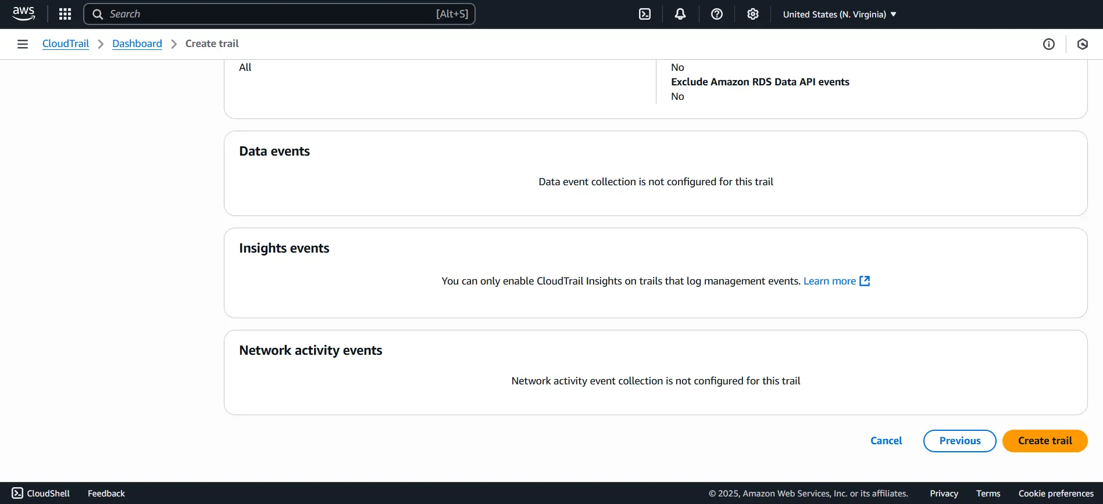Open the services grid menu
Image resolution: width=1103 pixels, height=504 pixels.
tap(65, 14)
